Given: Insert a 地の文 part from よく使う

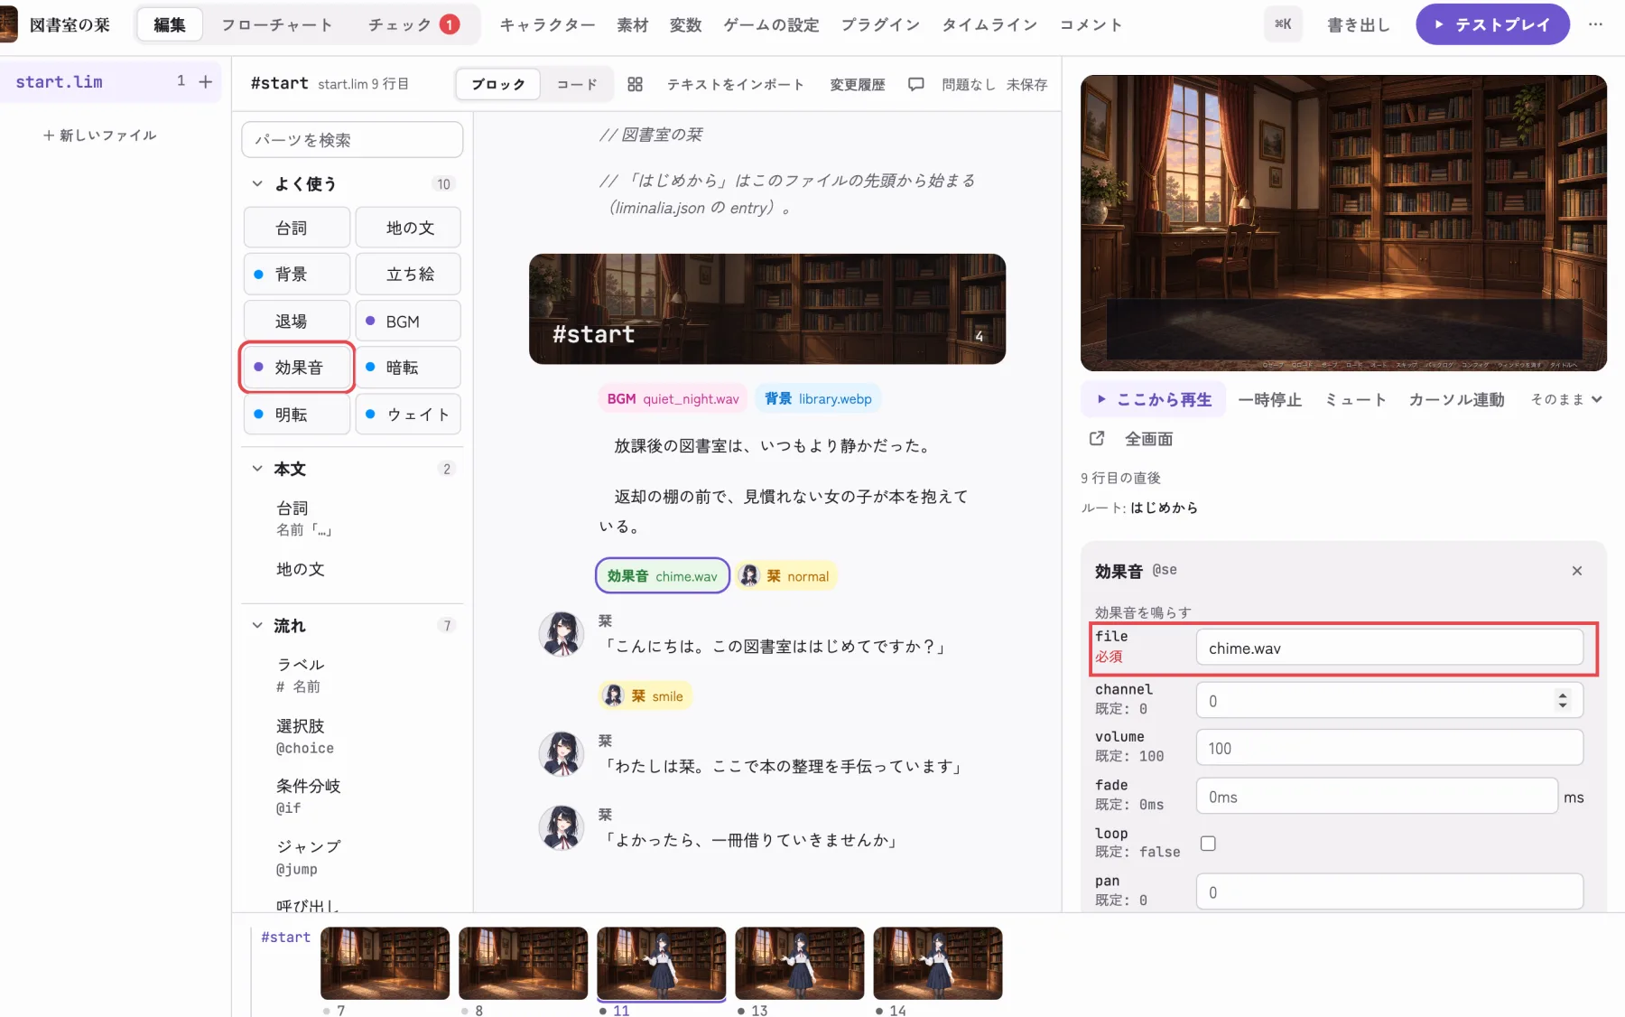Looking at the screenshot, I should point(408,228).
